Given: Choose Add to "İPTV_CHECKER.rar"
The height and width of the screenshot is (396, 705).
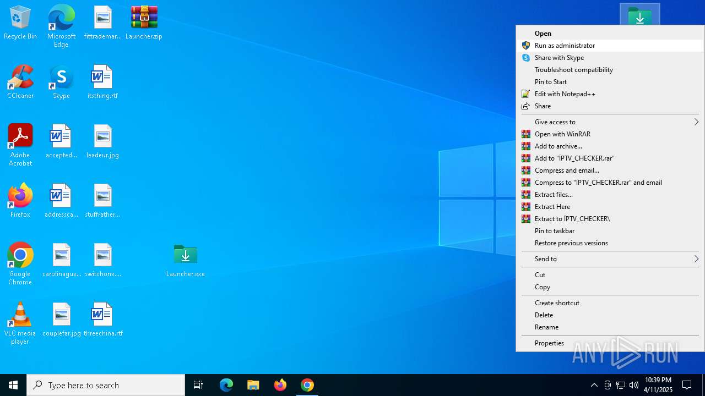Looking at the screenshot, I should point(610,158).
